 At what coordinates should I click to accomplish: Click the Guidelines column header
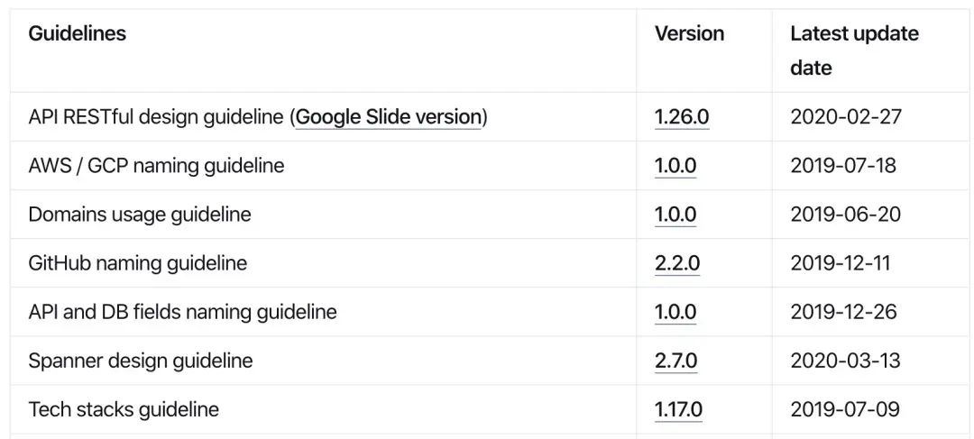[x=78, y=34]
